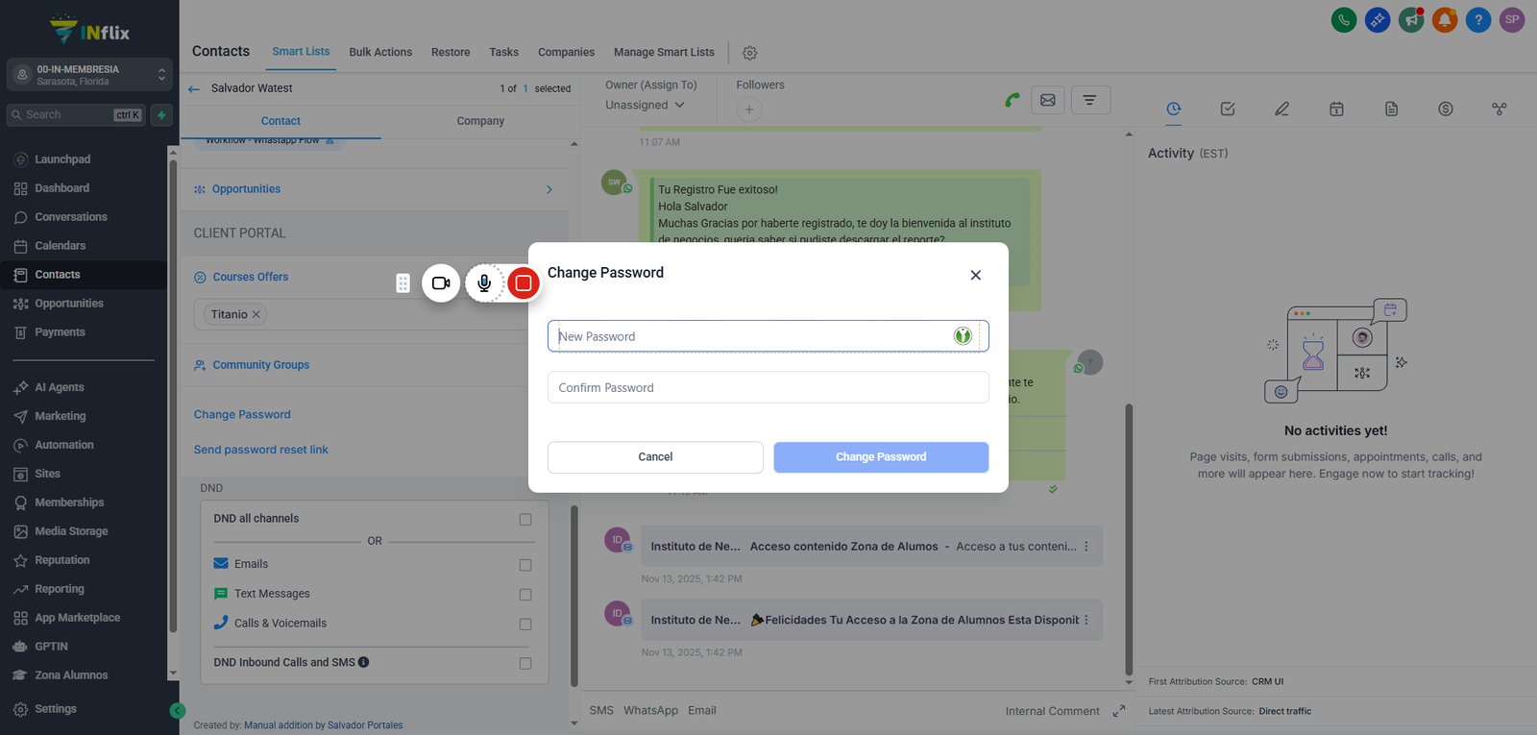Viewport: 1537px width, 735px height.
Task: Click the blue Change Password button
Action: (881, 457)
